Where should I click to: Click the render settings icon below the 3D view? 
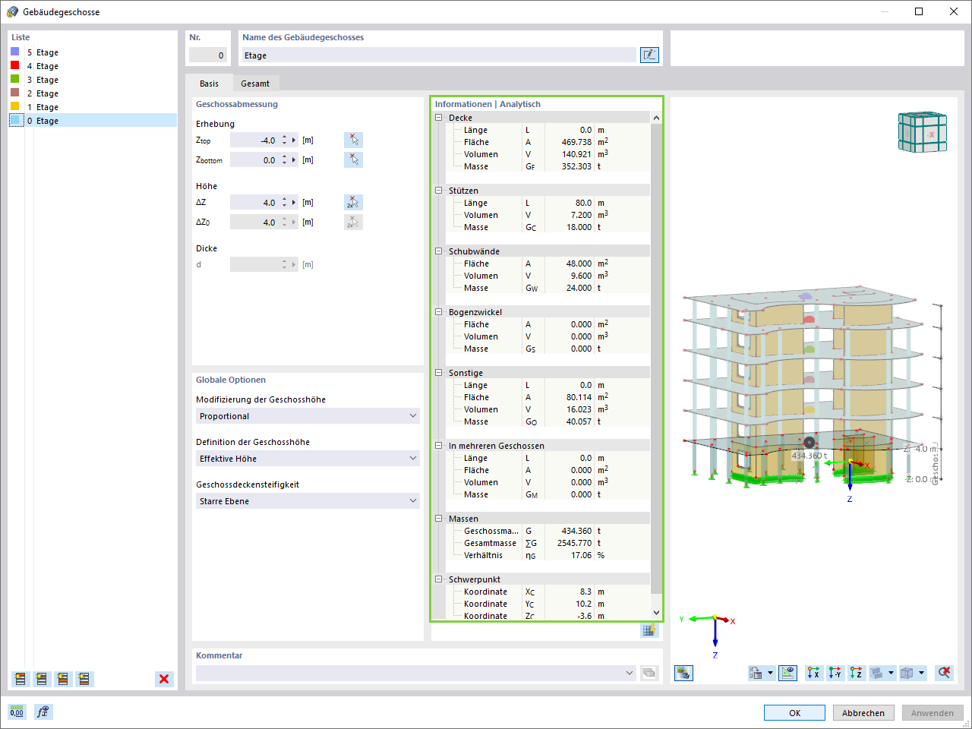[683, 673]
